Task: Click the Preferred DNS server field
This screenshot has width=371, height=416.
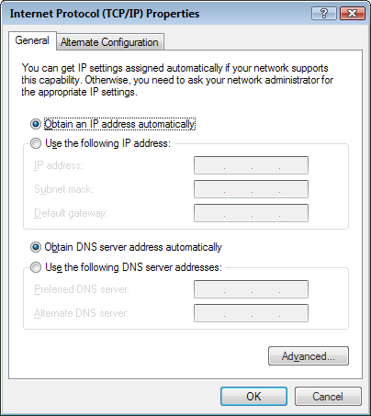Action: [x=251, y=289]
